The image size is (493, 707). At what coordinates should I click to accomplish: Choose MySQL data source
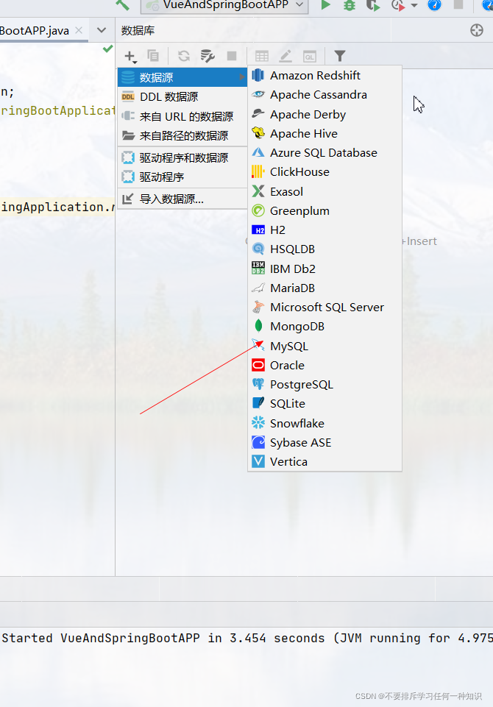[324, 347]
